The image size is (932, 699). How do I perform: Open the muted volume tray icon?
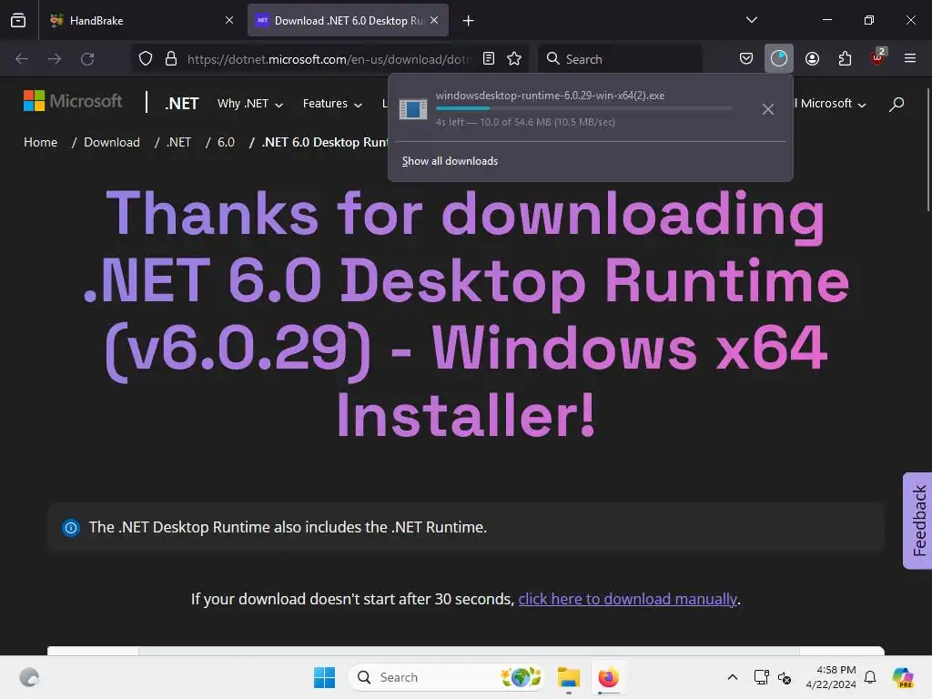coord(785,677)
